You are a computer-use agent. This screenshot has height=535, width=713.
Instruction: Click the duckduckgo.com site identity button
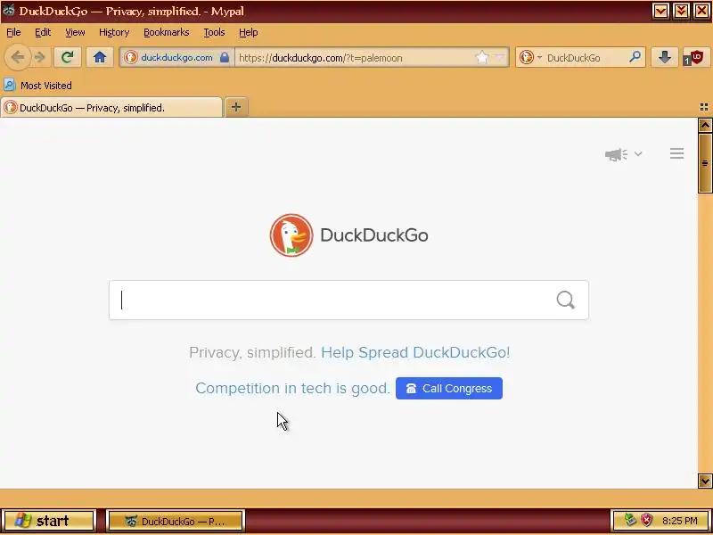point(176,57)
